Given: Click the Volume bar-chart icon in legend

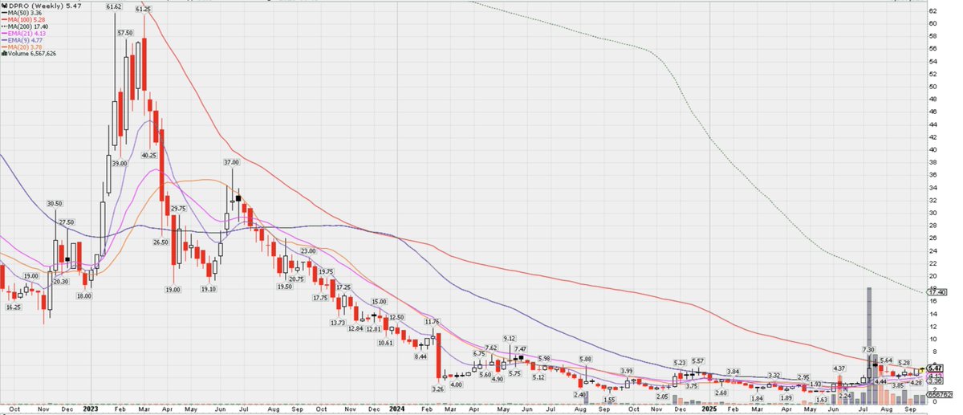Looking at the screenshot, I should pos(3,54).
